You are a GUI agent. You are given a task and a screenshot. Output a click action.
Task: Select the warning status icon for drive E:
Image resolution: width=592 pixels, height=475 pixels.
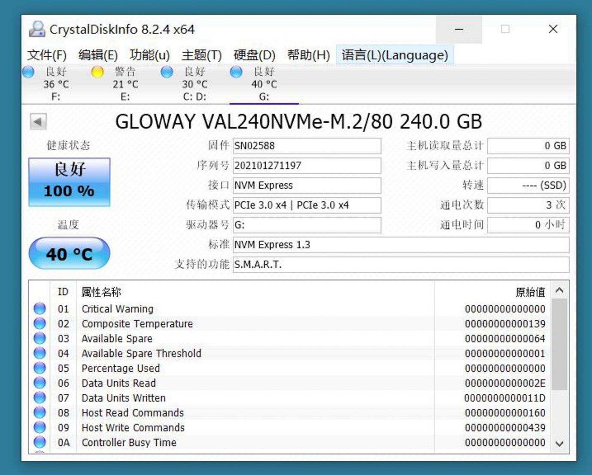(97, 72)
